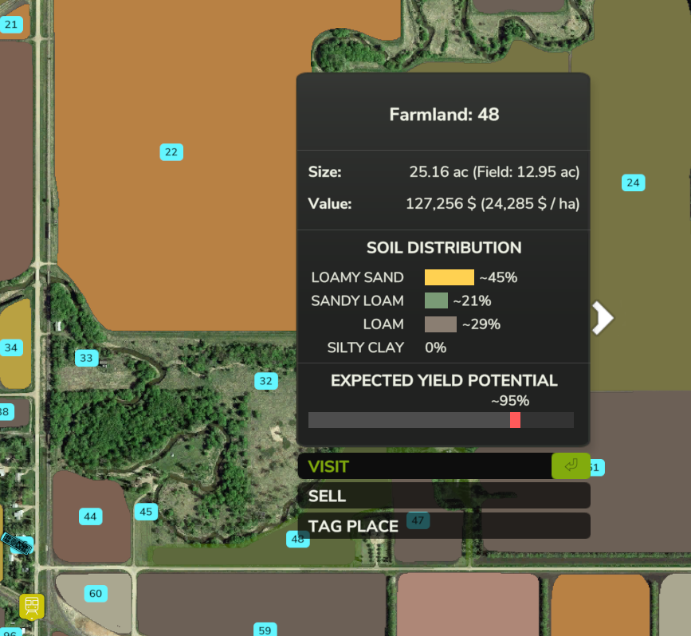691x636 pixels.
Task: Select the field 44 marker
Action: pyautogui.click(x=90, y=517)
